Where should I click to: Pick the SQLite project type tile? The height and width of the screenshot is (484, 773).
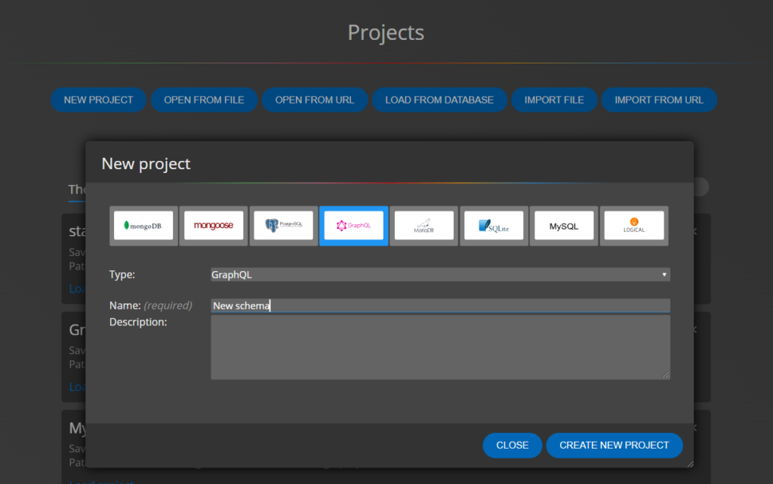[x=494, y=226]
